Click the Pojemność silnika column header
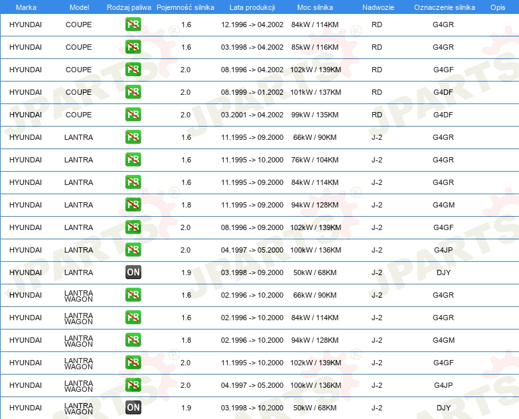 185,7
